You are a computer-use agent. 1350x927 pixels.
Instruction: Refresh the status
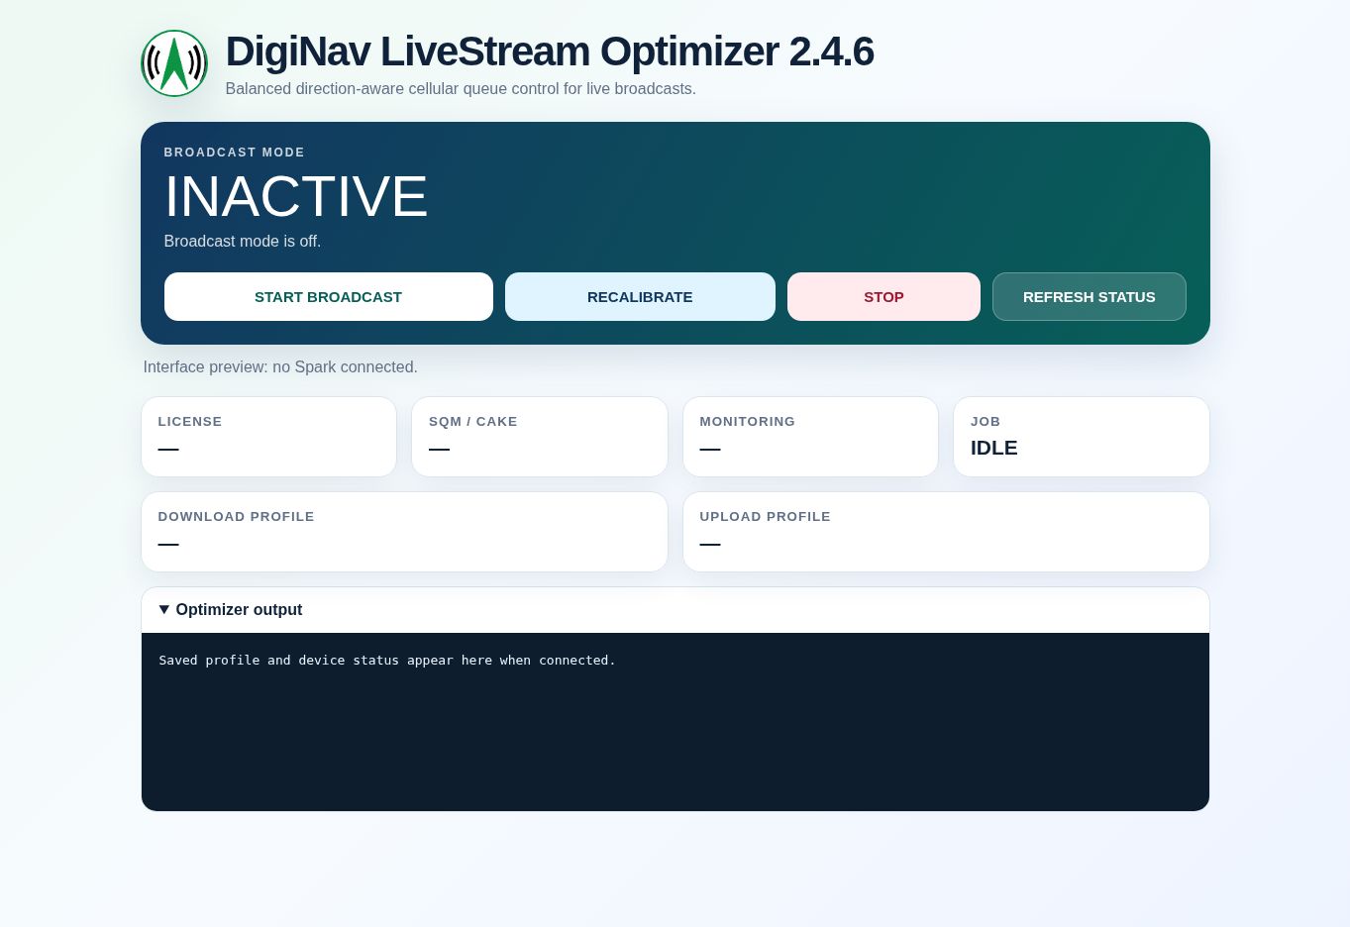pos(1090,297)
